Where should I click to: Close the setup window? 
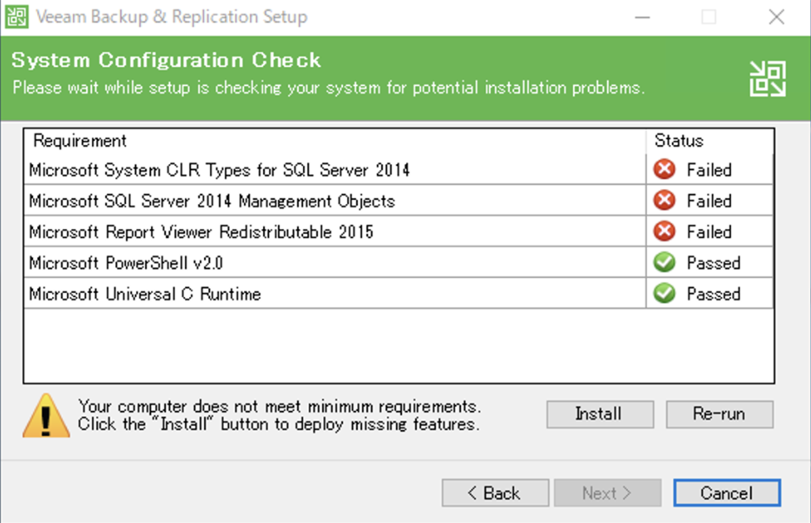(776, 17)
